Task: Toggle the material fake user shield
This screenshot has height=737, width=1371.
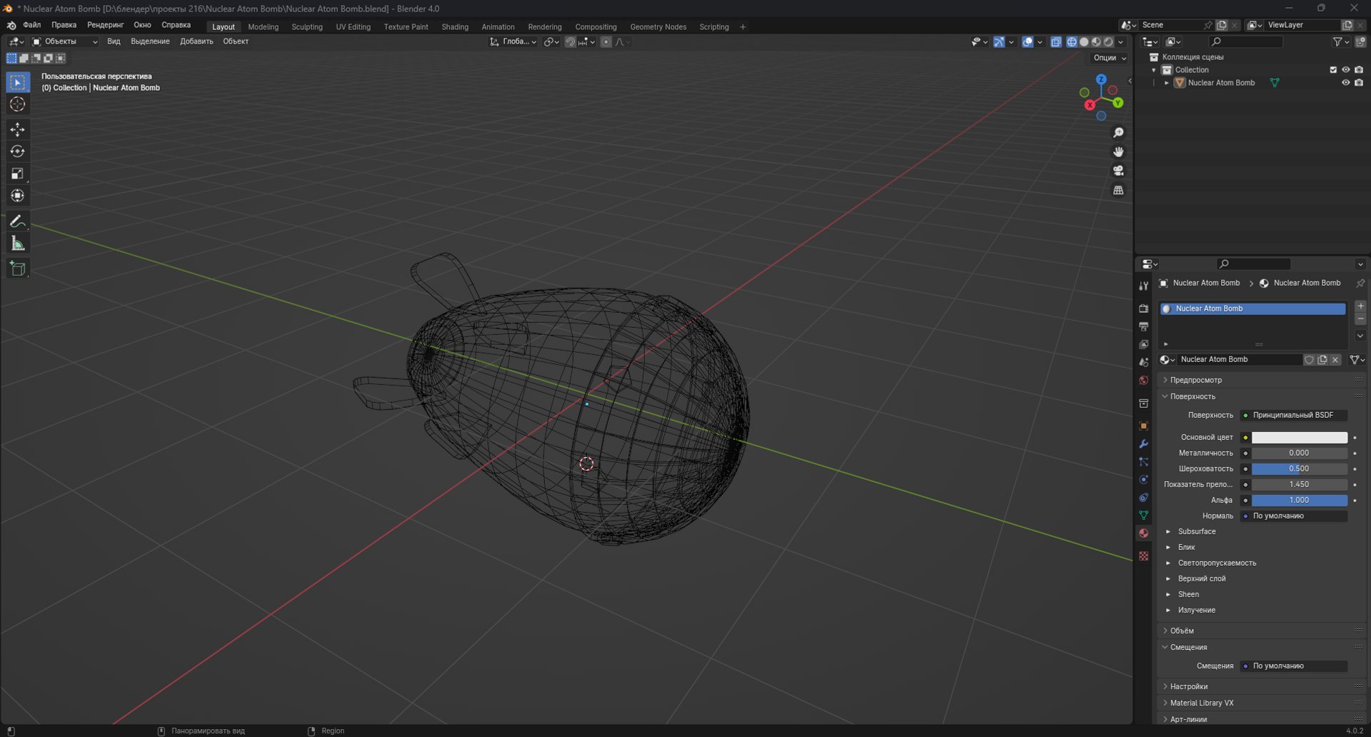Action: click(x=1309, y=360)
